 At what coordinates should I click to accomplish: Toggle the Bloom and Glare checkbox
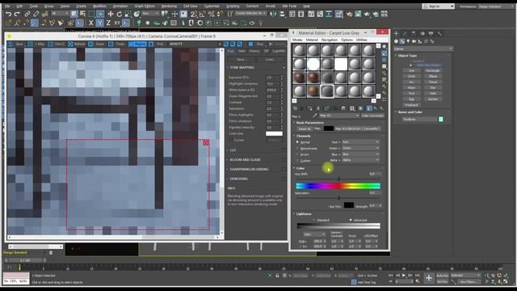(x=284, y=160)
